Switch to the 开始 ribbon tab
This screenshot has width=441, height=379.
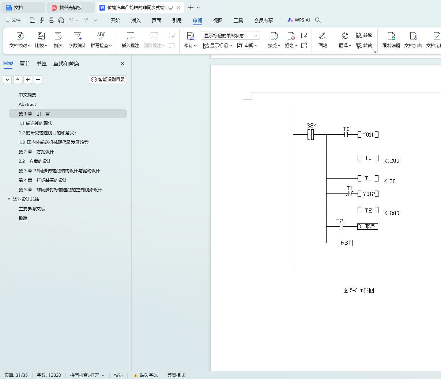click(x=116, y=20)
